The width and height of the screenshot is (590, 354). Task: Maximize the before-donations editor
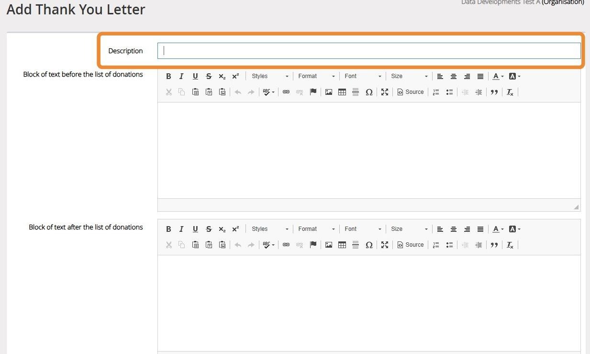tap(385, 92)
